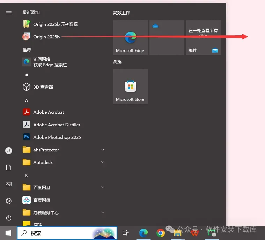The image size is (265, 240).
Task: Click the 最近添加 section label
Action: (31, 12)
